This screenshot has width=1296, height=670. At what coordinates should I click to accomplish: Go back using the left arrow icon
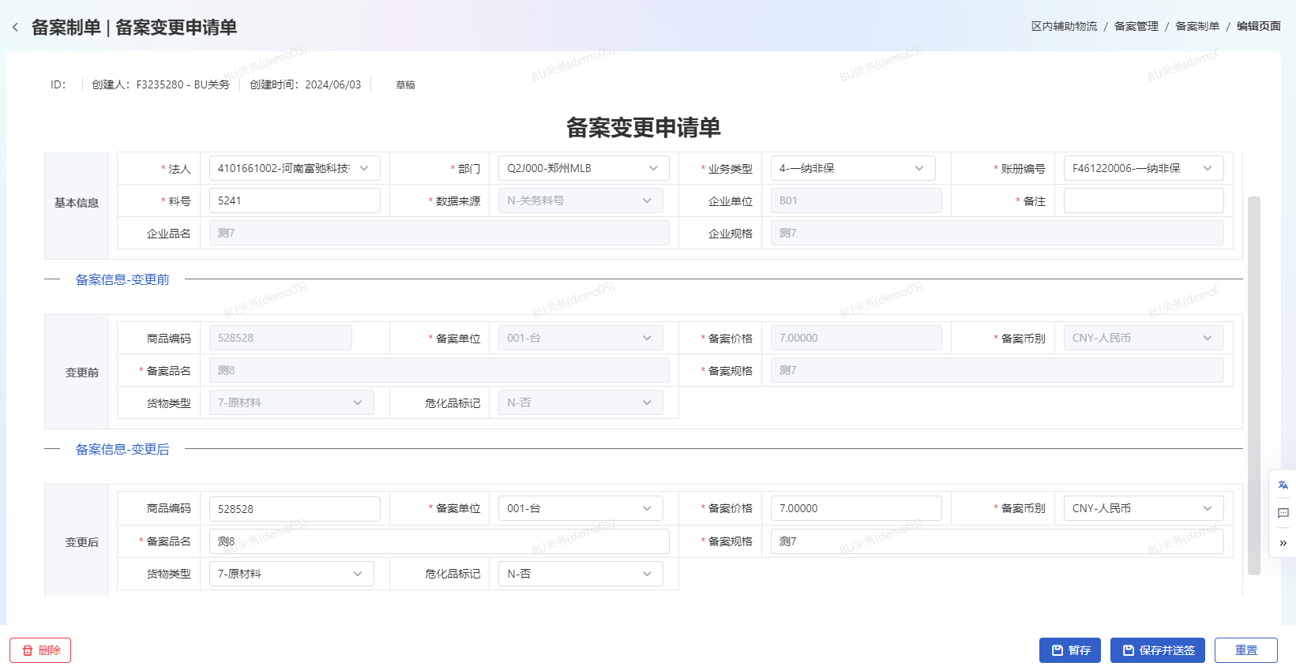15,28
